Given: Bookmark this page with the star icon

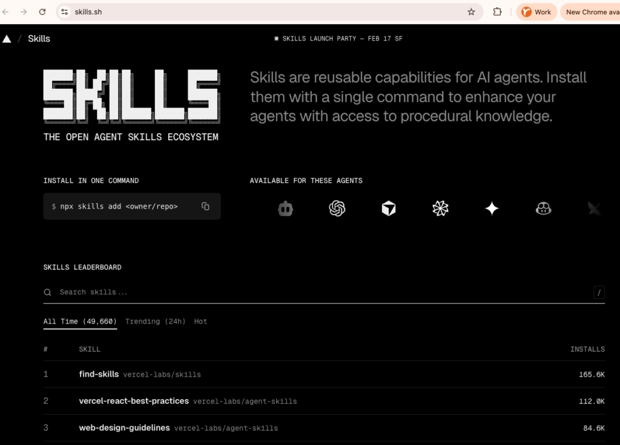Looking at the screenshot, I should click(471, 12).
